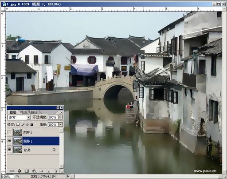The image size is (227, 179).
Task: Open the status bar info menu arrow
Action: (68, 176)
